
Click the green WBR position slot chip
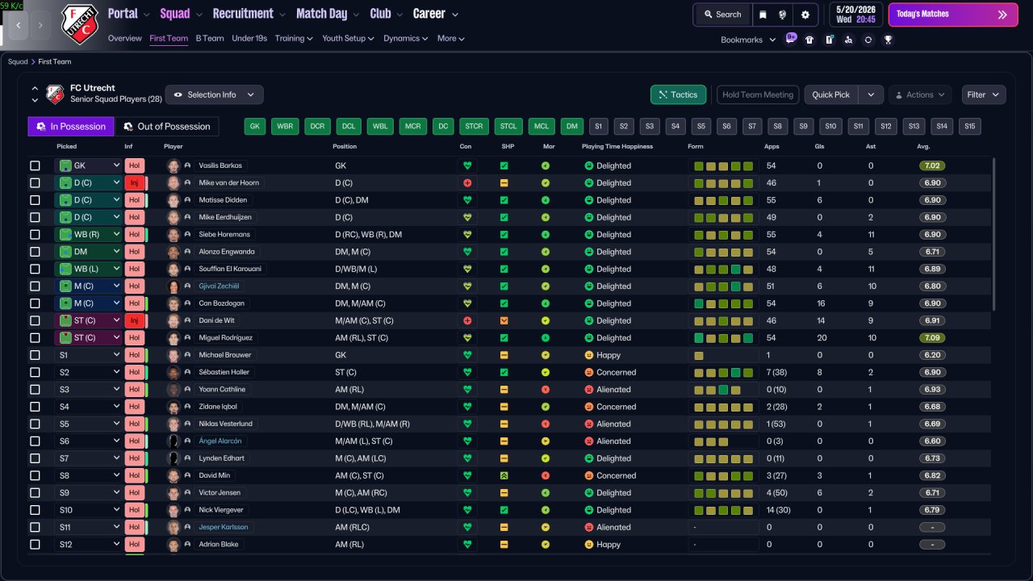286,127
